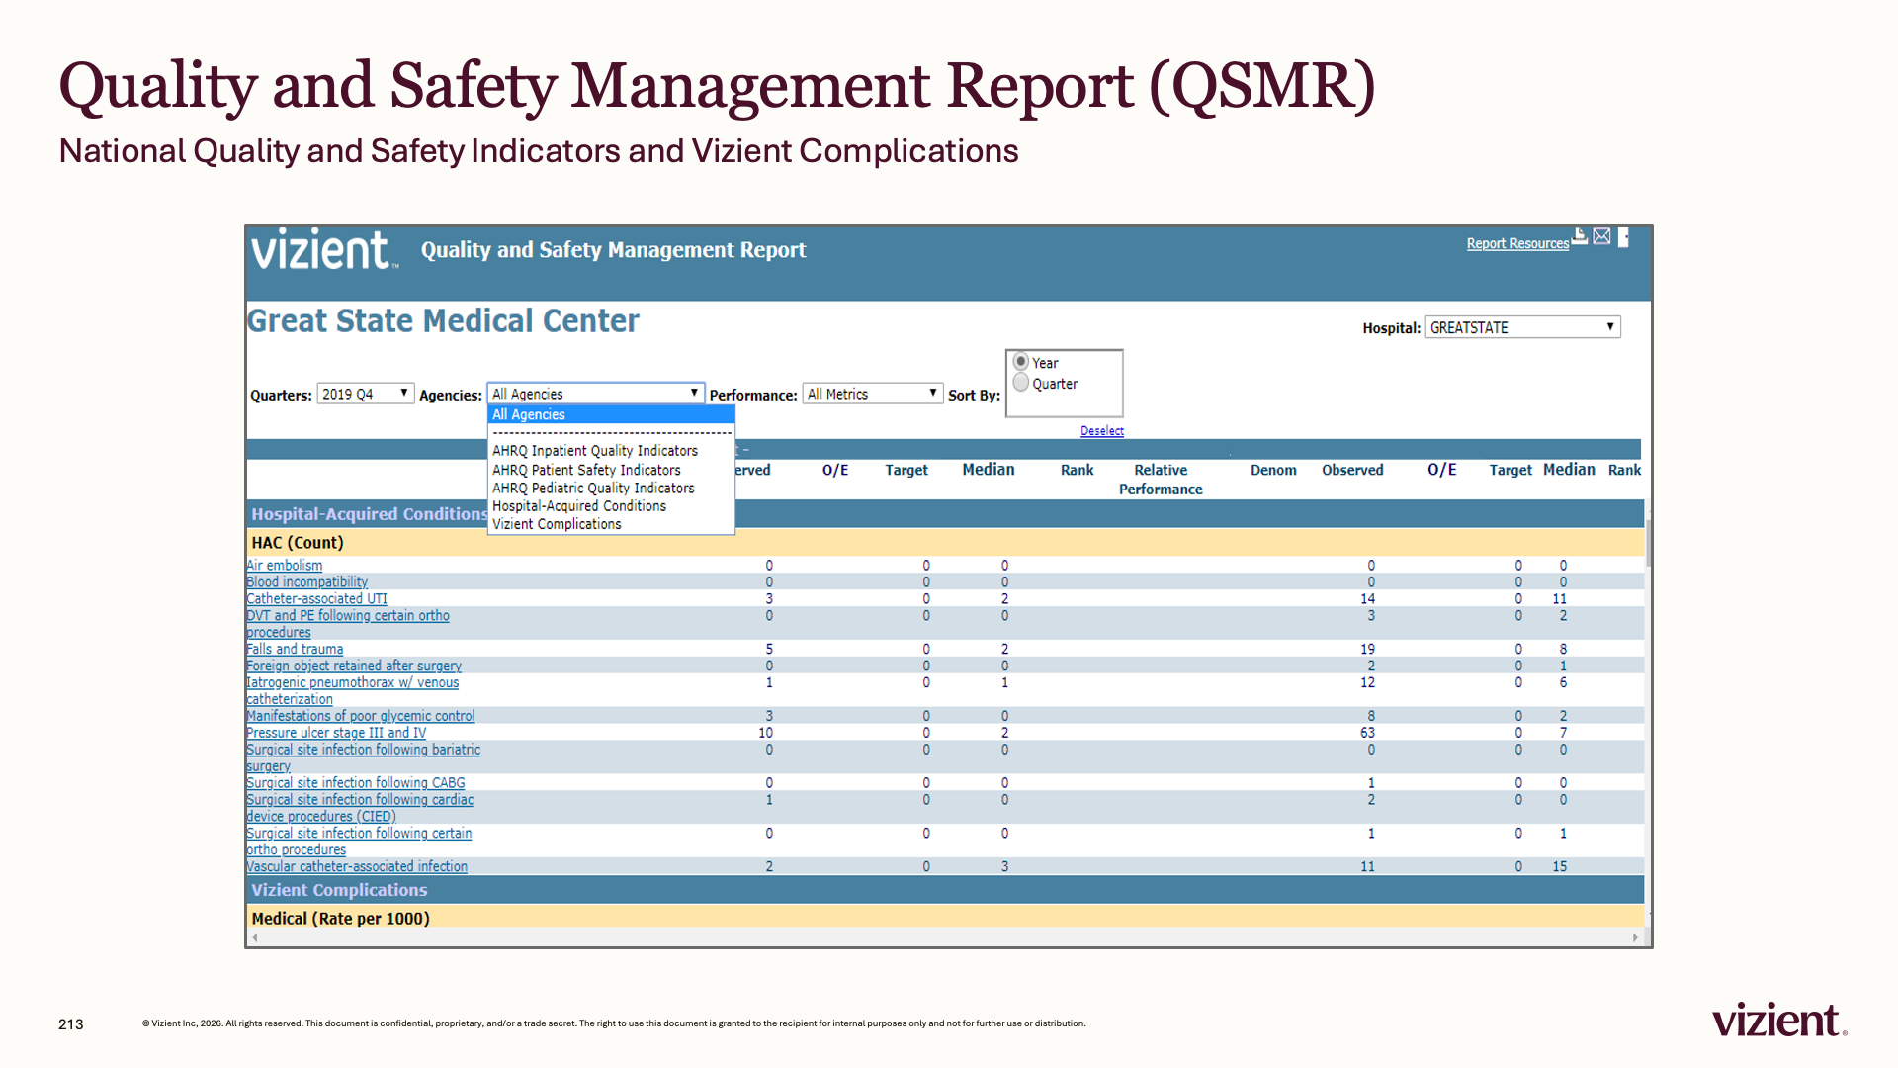Click the Deselect link
The width and height of the screenshot is (1898, 1068).
click(1102, 431)
